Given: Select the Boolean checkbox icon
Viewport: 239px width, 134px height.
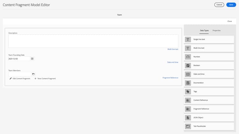Looking at the screenshot, I should [x=188, y=66].
